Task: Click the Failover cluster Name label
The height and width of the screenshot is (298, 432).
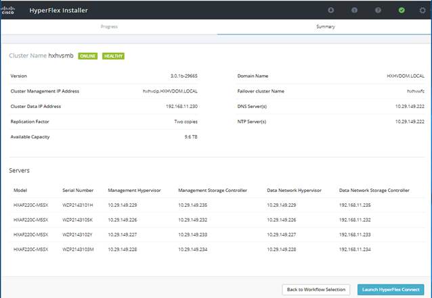Action: pyautogui.click(x=261, y=91)
